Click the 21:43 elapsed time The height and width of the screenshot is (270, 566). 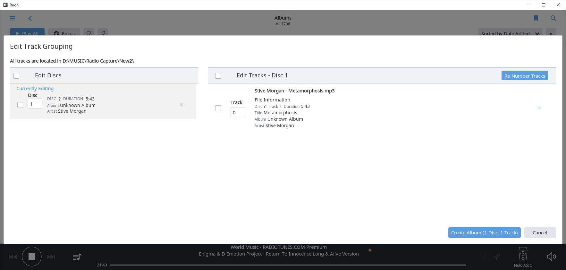102,265
